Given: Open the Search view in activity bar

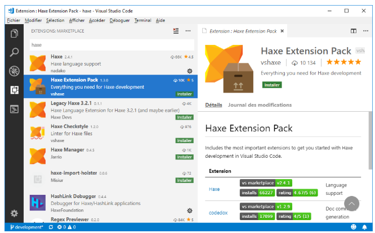Looking at the screenshot, I should [x=14, y=52].
